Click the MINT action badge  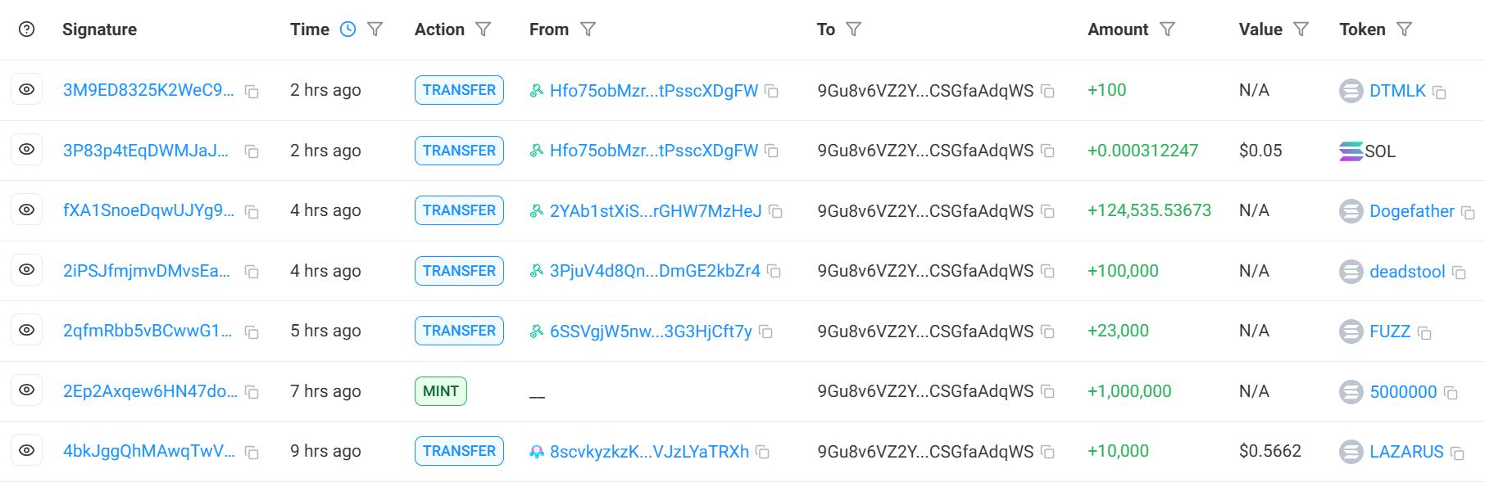click(x=441, y=391)
